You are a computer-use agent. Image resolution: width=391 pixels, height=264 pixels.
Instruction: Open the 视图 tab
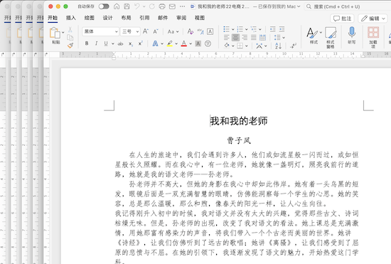point(200,18)
